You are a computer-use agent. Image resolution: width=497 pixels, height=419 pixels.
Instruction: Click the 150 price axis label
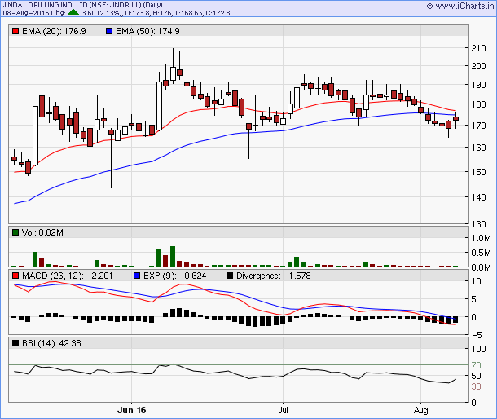478,172
